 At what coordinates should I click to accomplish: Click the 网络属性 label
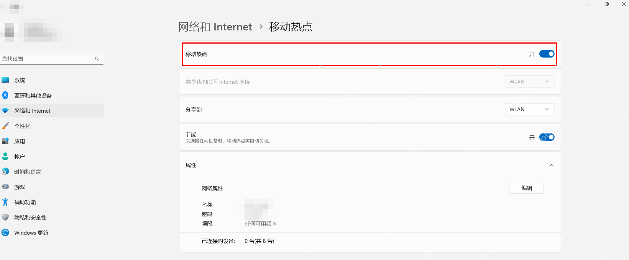tap(212, 188)
